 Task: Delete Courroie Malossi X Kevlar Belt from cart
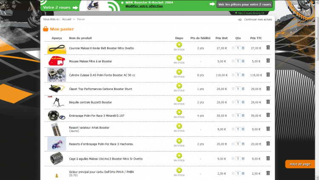click(x=268, y=48)
